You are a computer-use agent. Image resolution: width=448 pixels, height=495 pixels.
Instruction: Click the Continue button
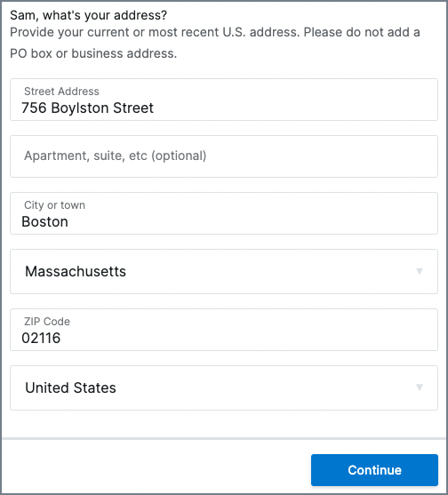(x=374, y=470)
